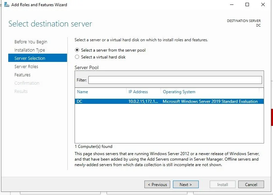Screen dimensions: 273x195
Task: Proceed with the Next button
Action: (x=186, y=184)
